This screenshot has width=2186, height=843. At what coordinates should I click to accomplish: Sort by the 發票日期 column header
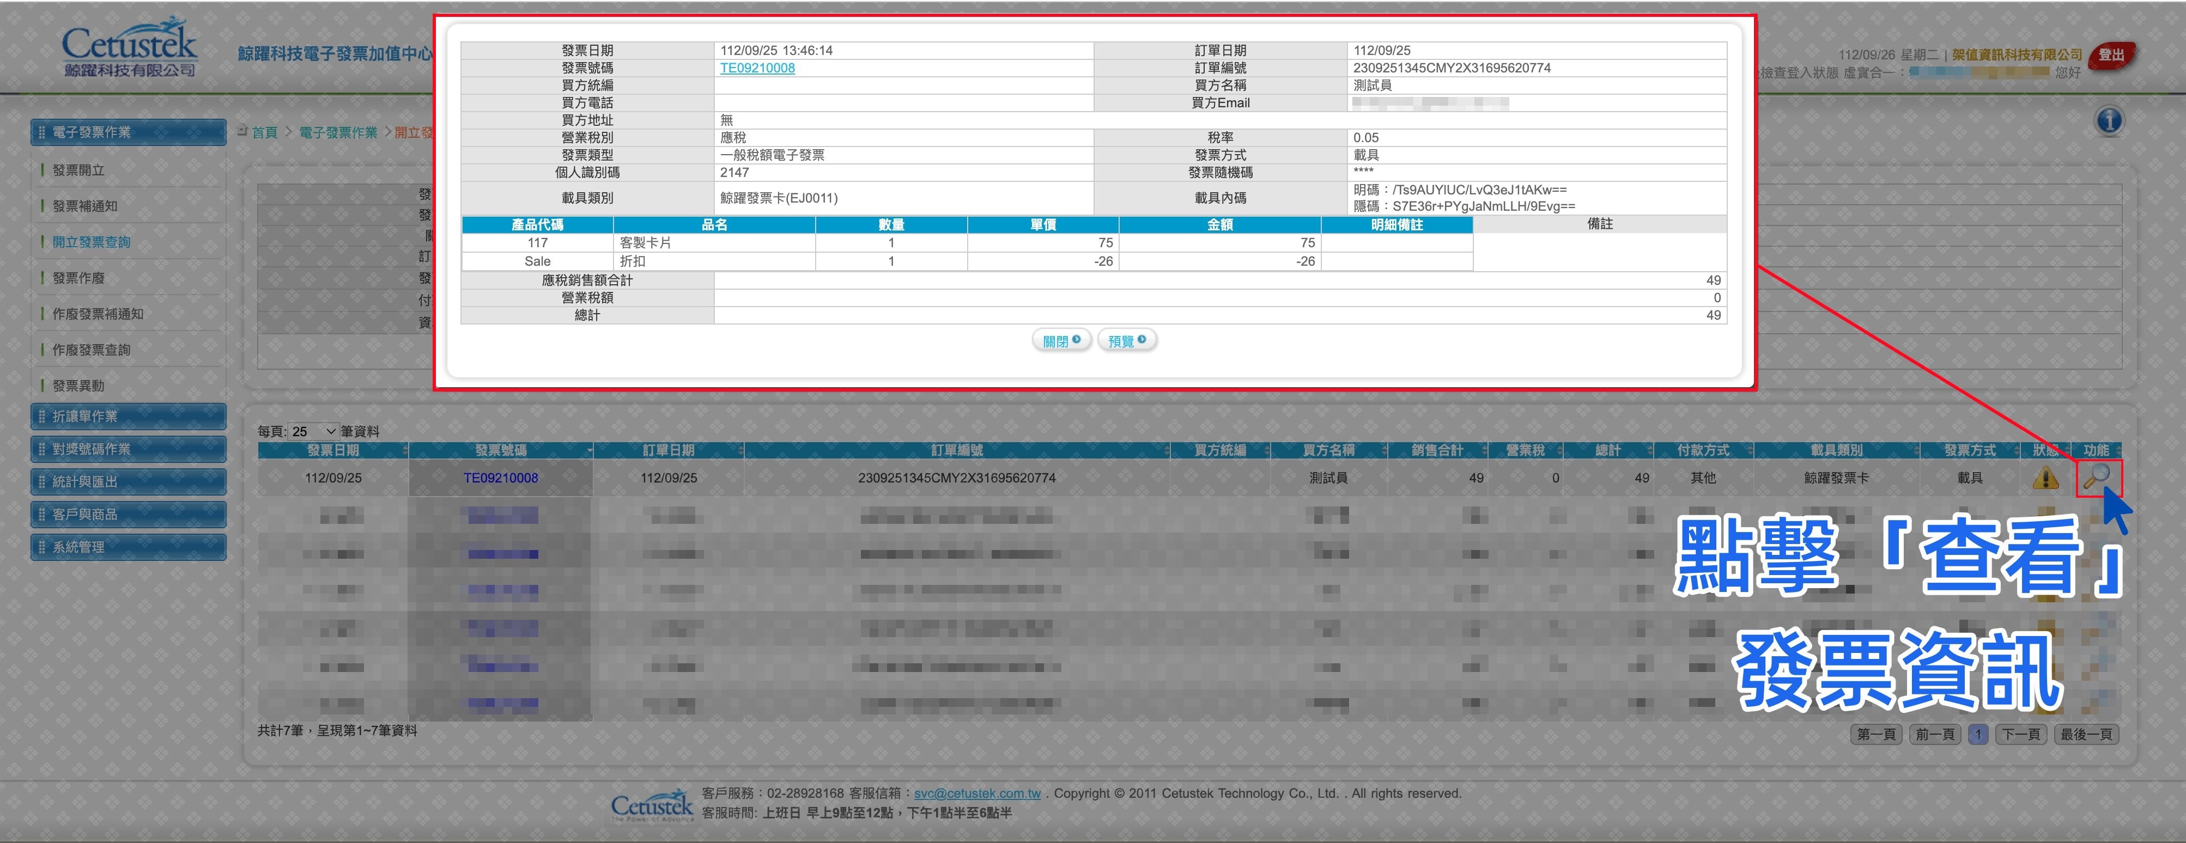point(333,450)
